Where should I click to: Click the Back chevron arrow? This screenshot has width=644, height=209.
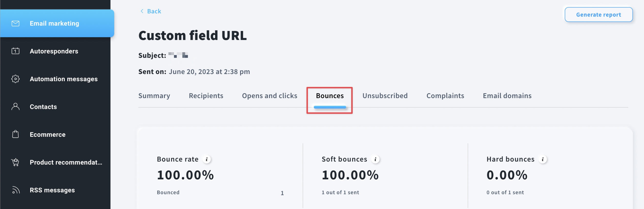(142, 11)
